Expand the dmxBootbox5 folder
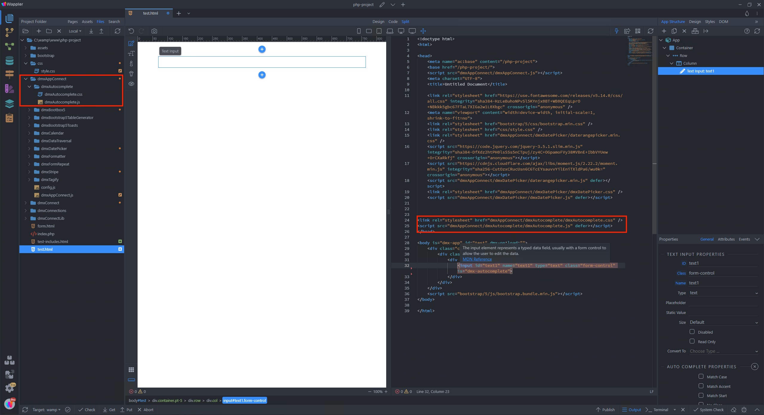 point(29,110)
